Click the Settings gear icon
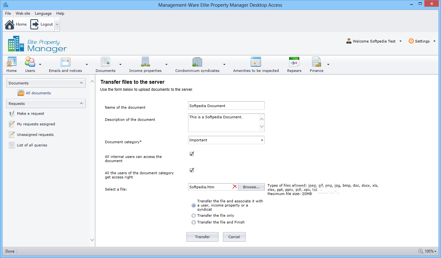Screen dimensions: 441x258 coord(411,41)
